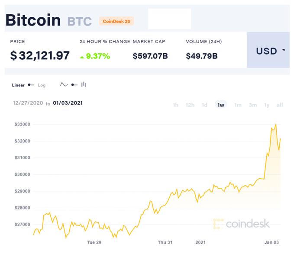Click the CoinDesk 20 badge
294x264 pixels.
pyautogui.click(x=116, y=21)
